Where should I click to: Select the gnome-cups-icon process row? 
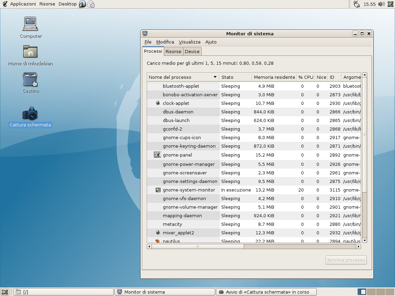point(254,137)
